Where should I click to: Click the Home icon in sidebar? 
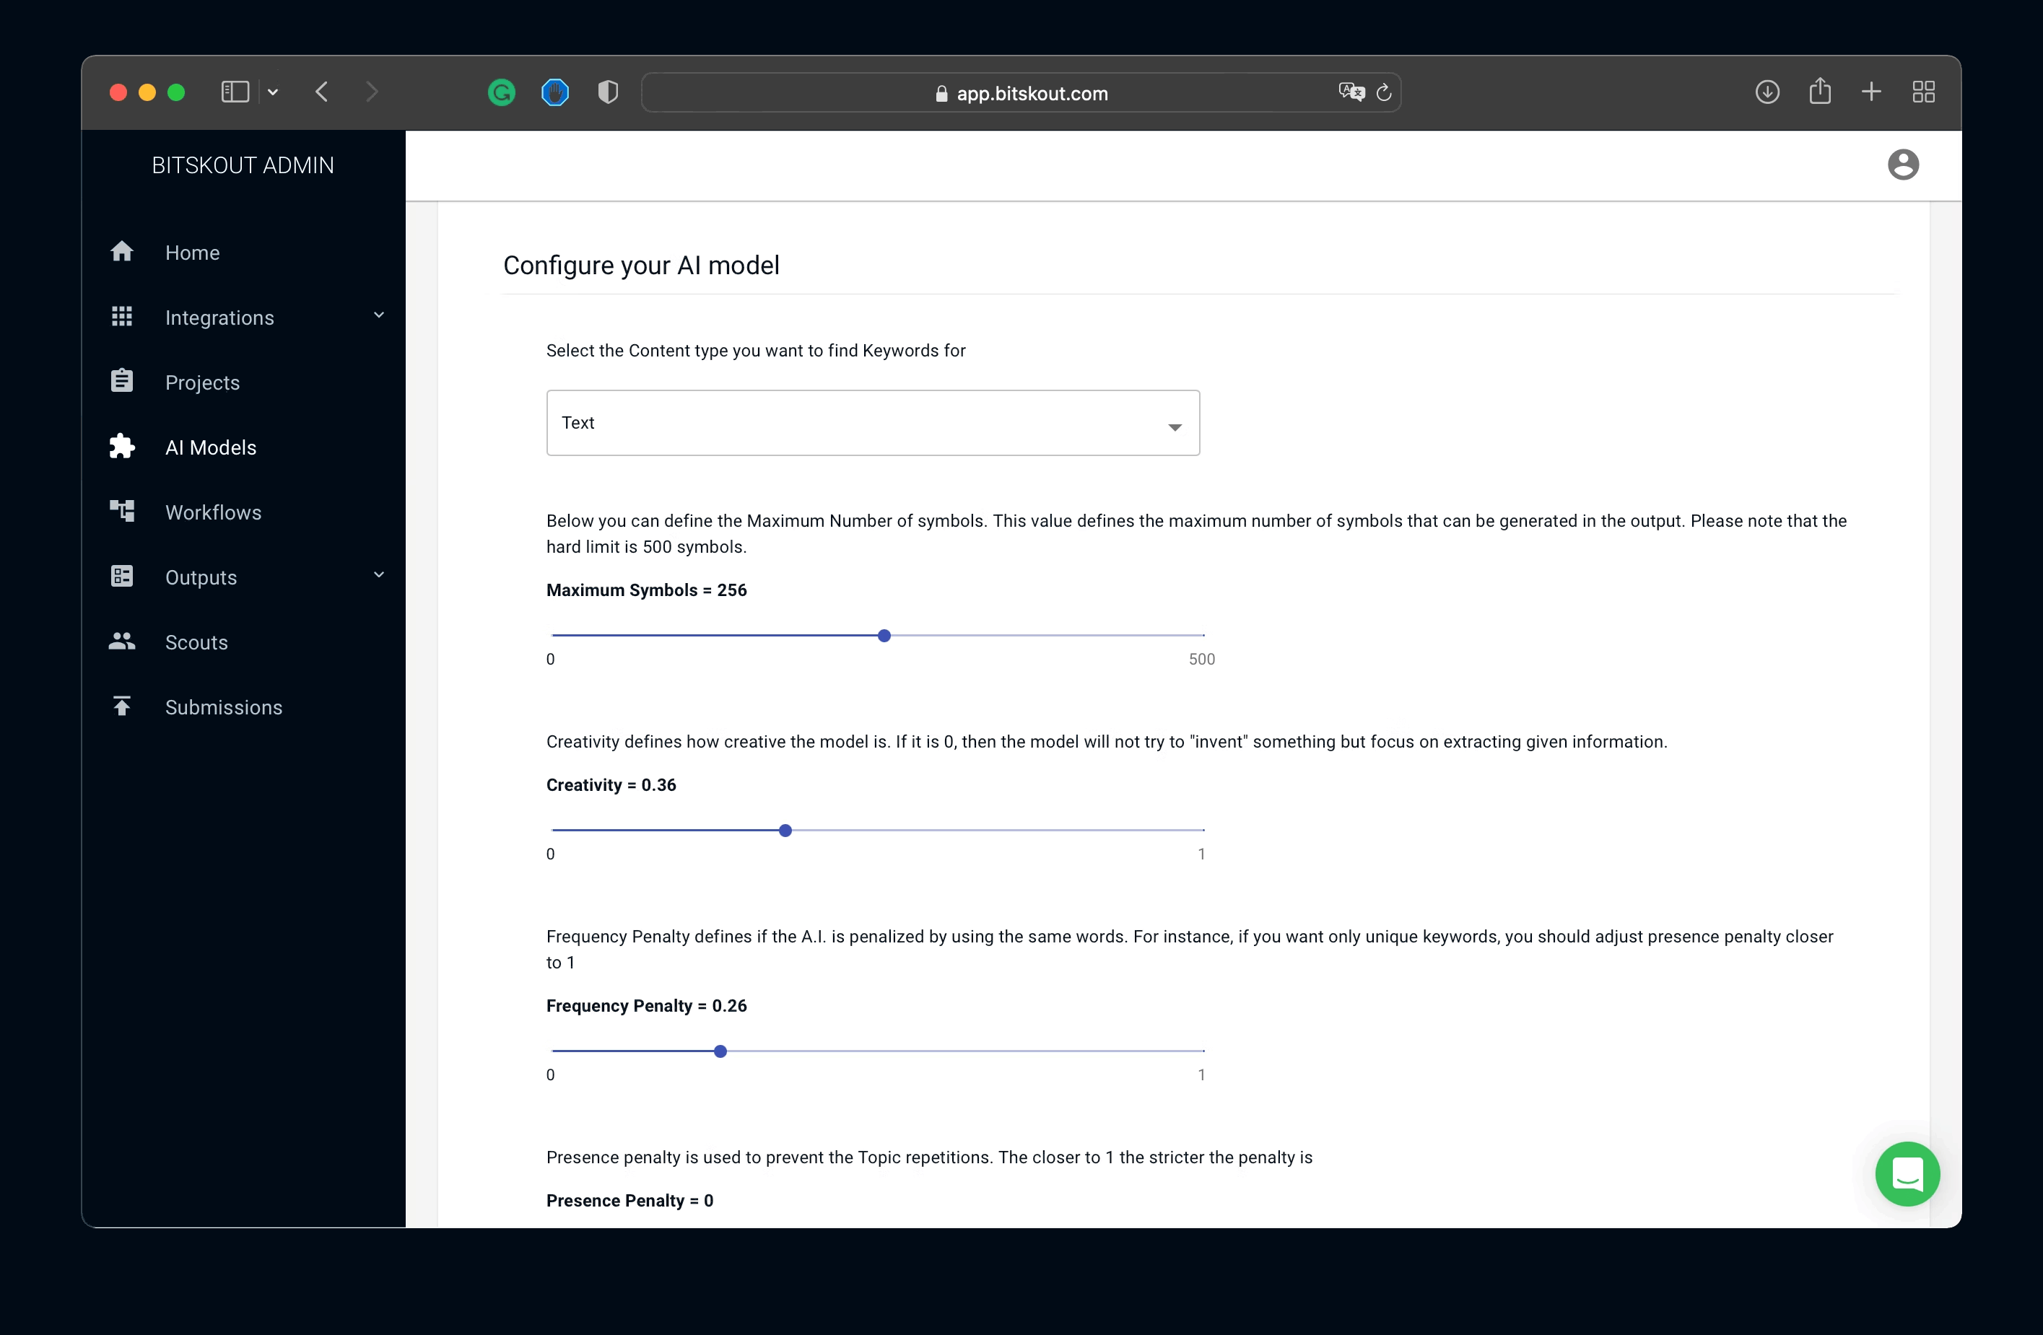pyautogui.click(x=122, y=251)
